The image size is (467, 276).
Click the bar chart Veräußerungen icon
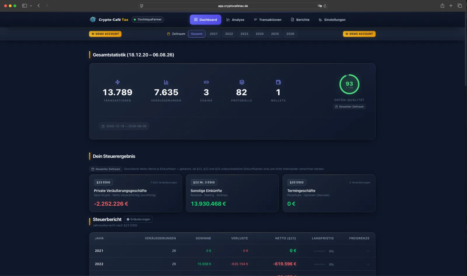click(166, 82)
